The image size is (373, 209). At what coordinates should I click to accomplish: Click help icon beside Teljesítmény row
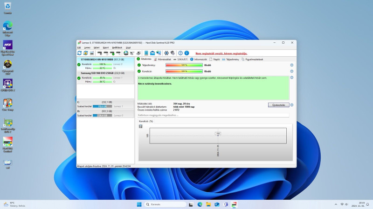point(292,65)
